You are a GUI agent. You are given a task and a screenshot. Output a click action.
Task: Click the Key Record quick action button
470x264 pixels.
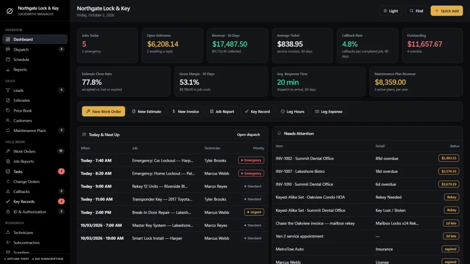coord(257,111)
